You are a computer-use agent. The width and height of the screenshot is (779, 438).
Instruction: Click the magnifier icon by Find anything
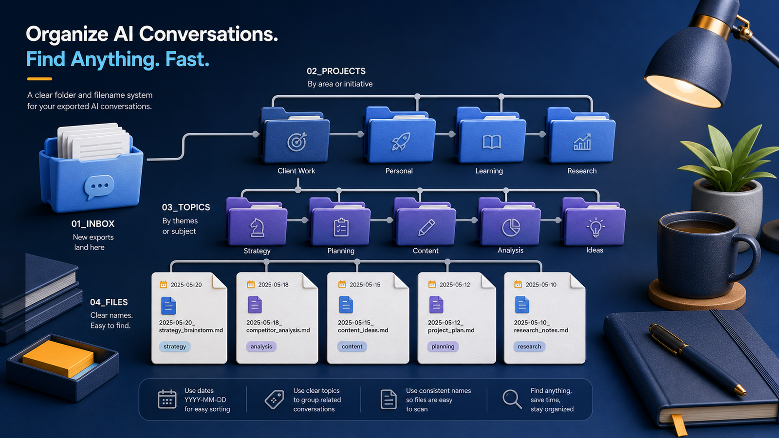[512, 399]
